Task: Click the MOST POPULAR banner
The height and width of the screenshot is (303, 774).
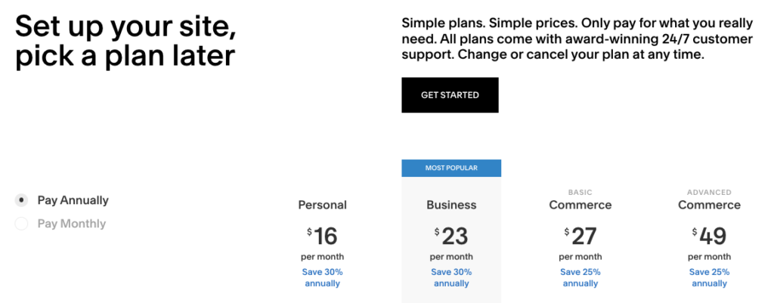Action: (451, 168)
